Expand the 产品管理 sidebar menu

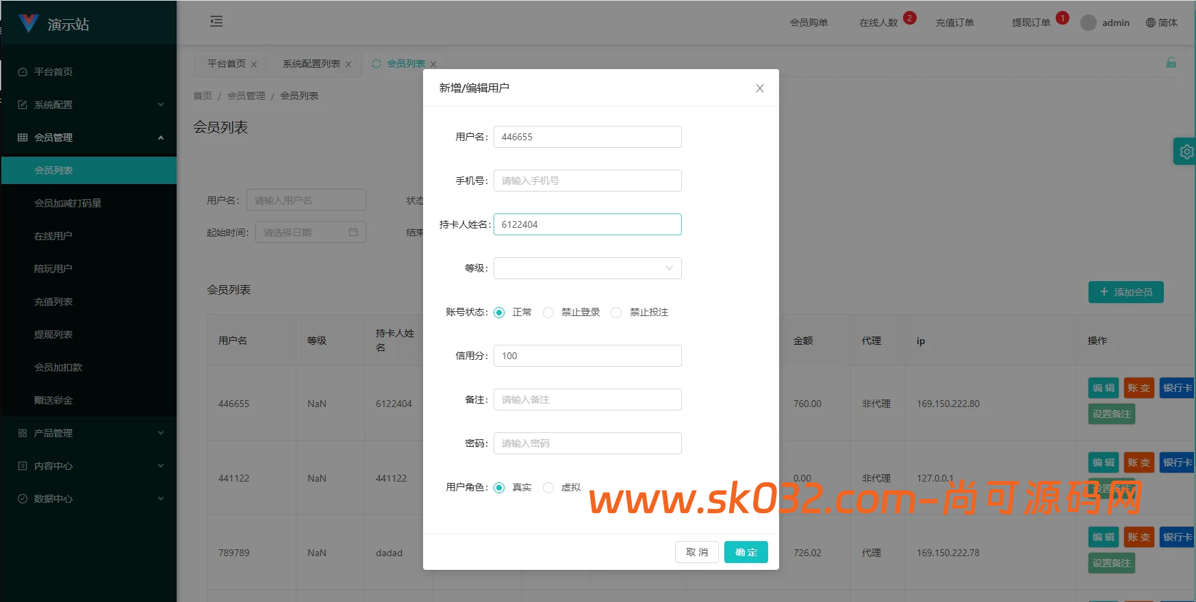88,433
